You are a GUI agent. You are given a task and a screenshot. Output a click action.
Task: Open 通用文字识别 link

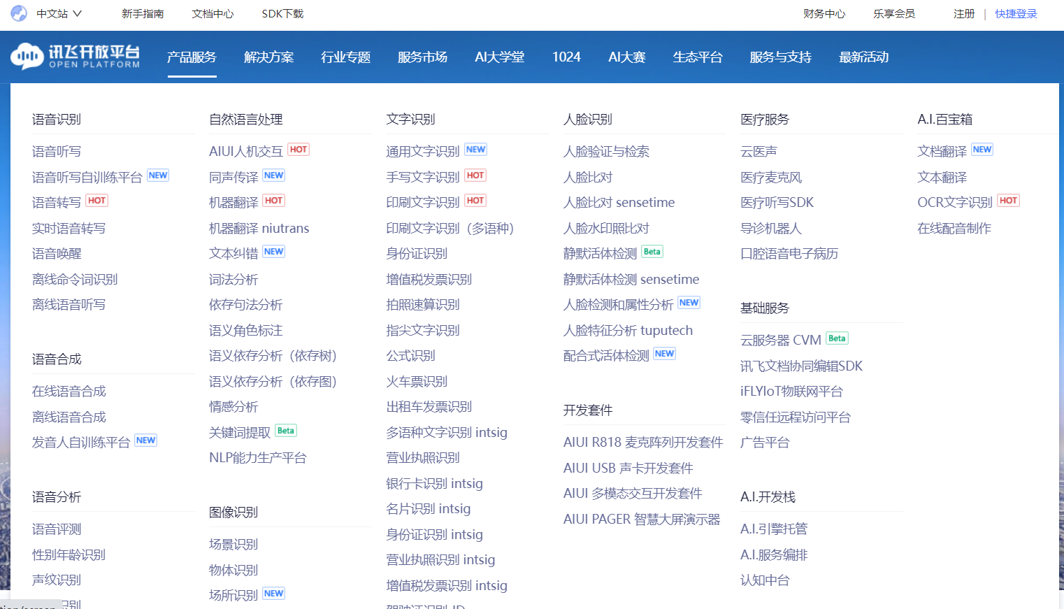[423, 151]
